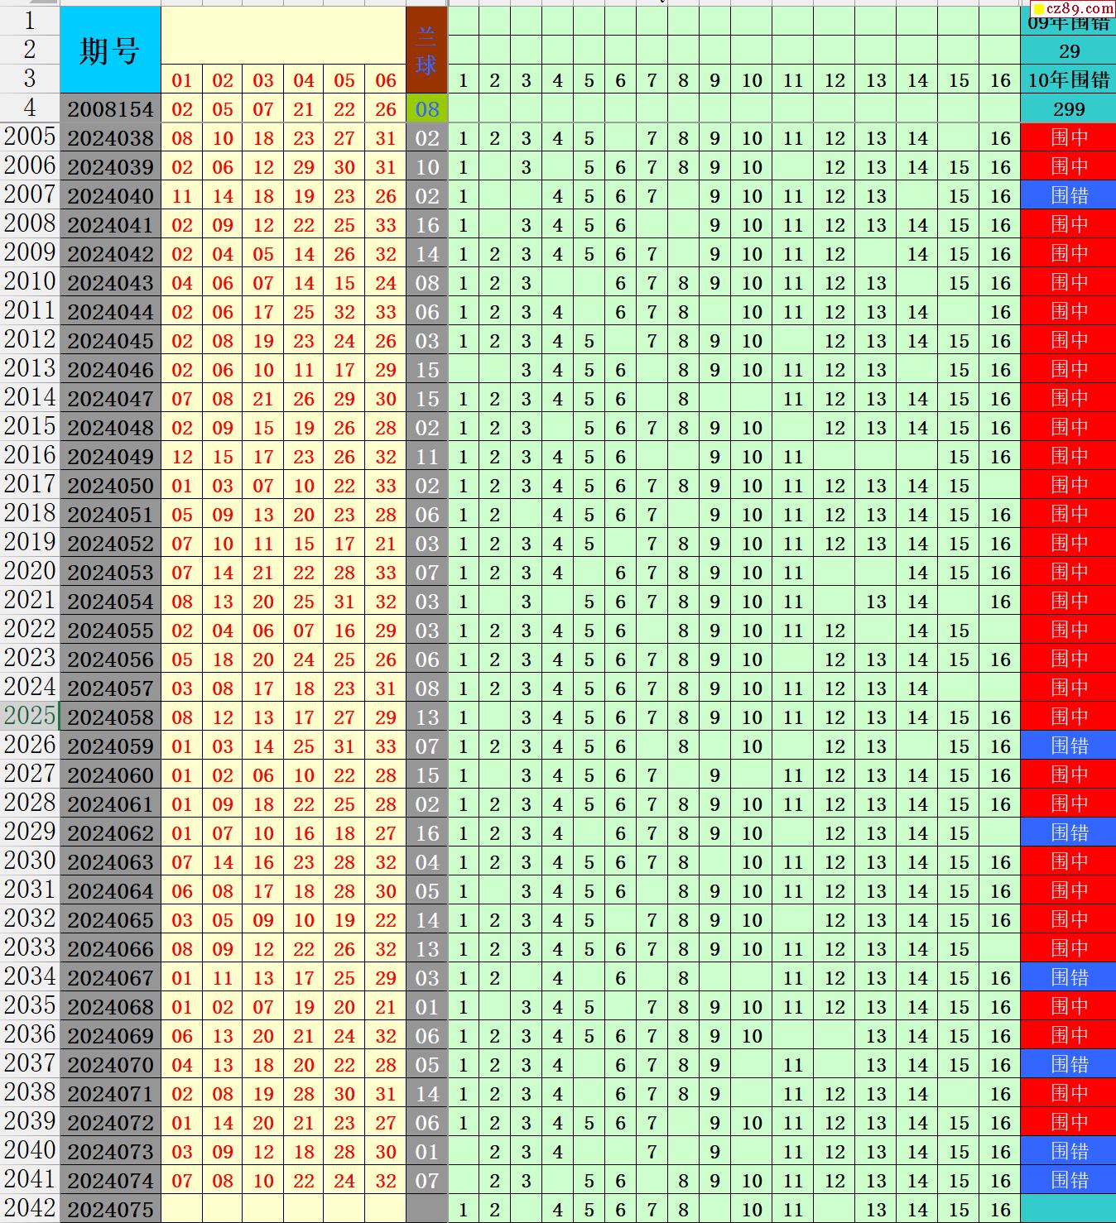Click issue number cell 2024038
The height and width of the screenshot is (1223, 1116).
(x=110, y=137)
